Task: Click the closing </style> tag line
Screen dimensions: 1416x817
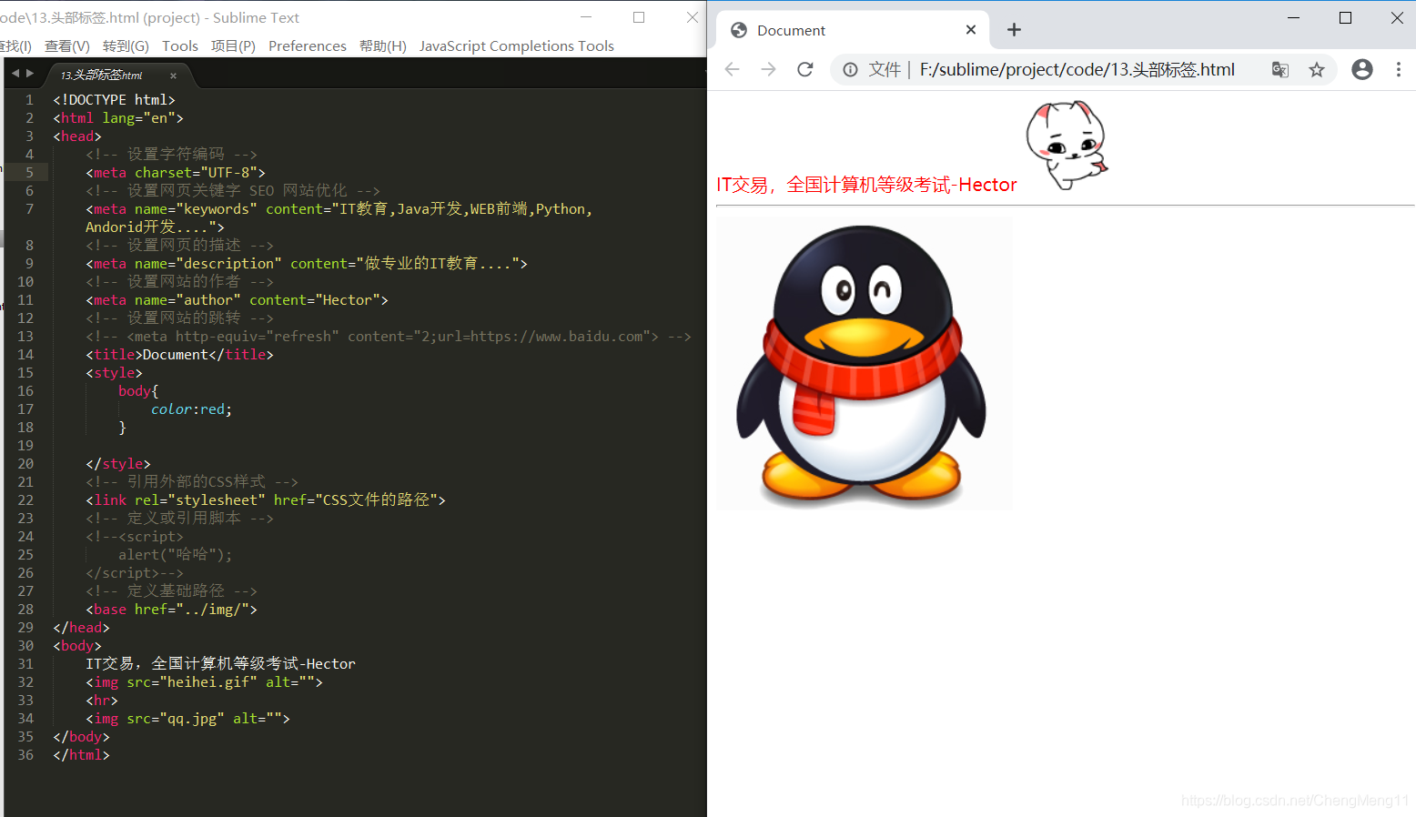Action: click(x=118, y=464)
